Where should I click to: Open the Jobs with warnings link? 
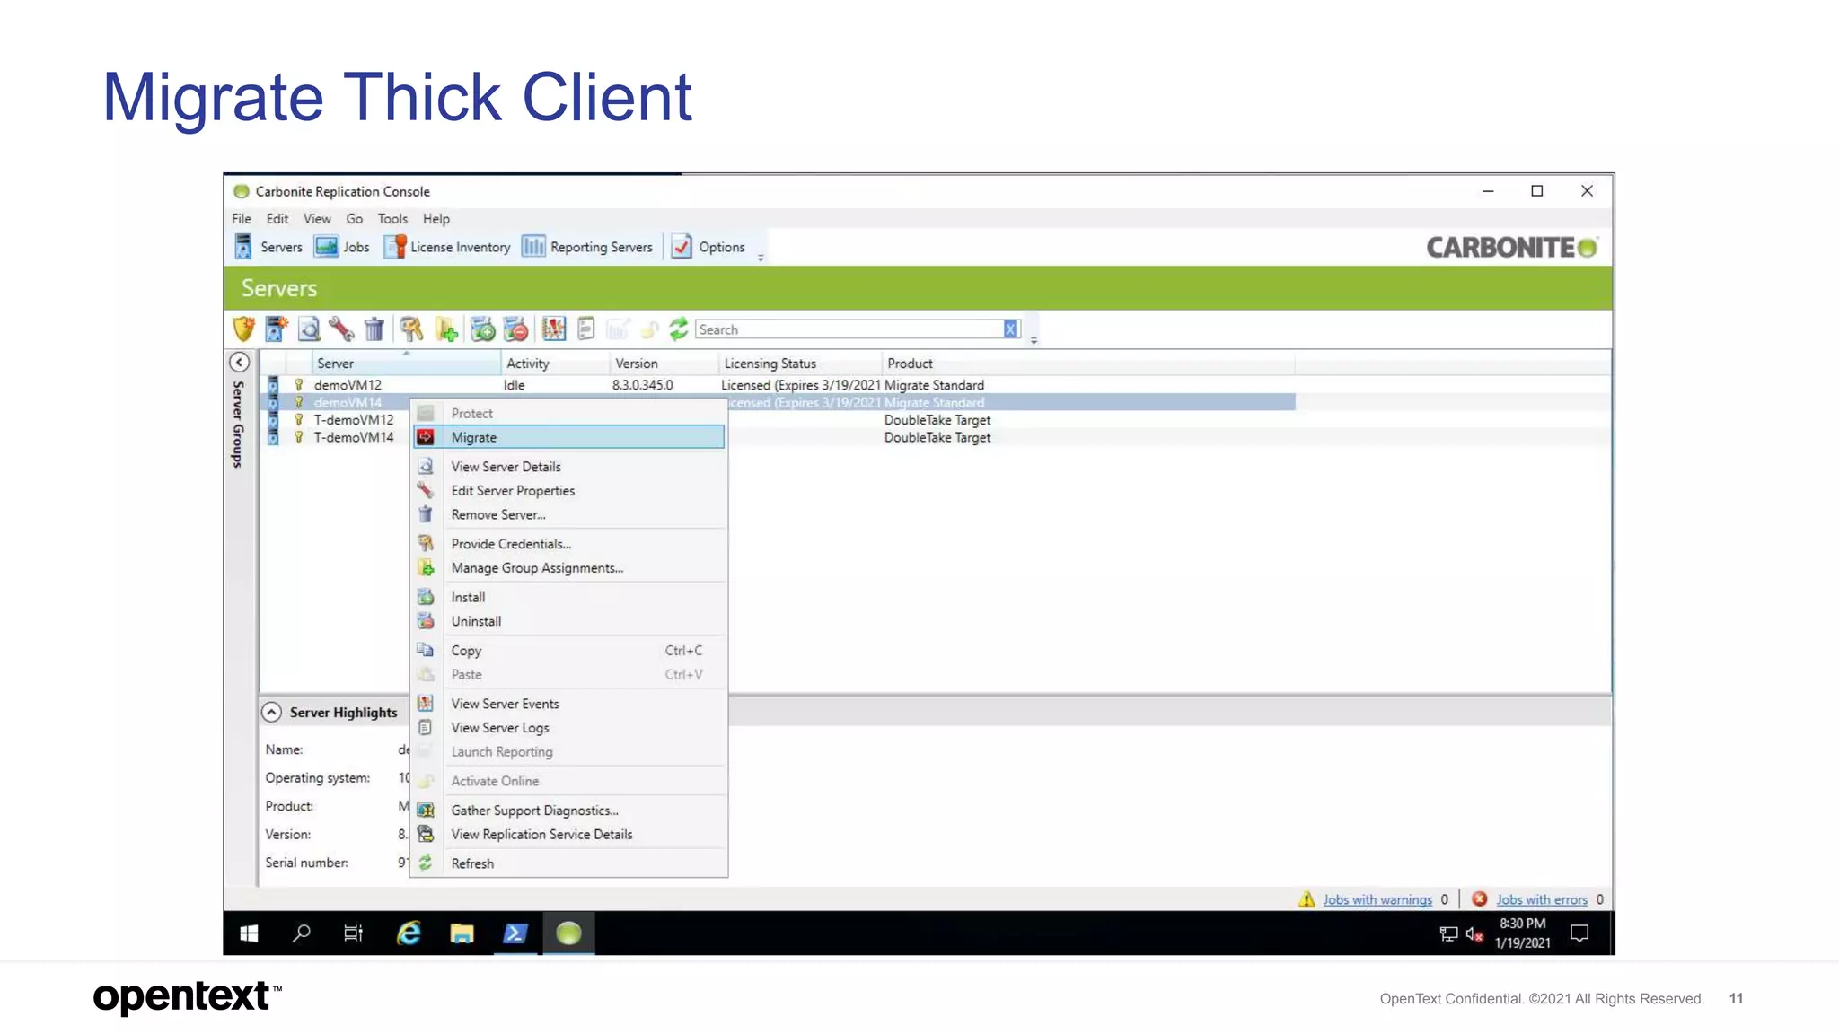tap(1377, 899)
